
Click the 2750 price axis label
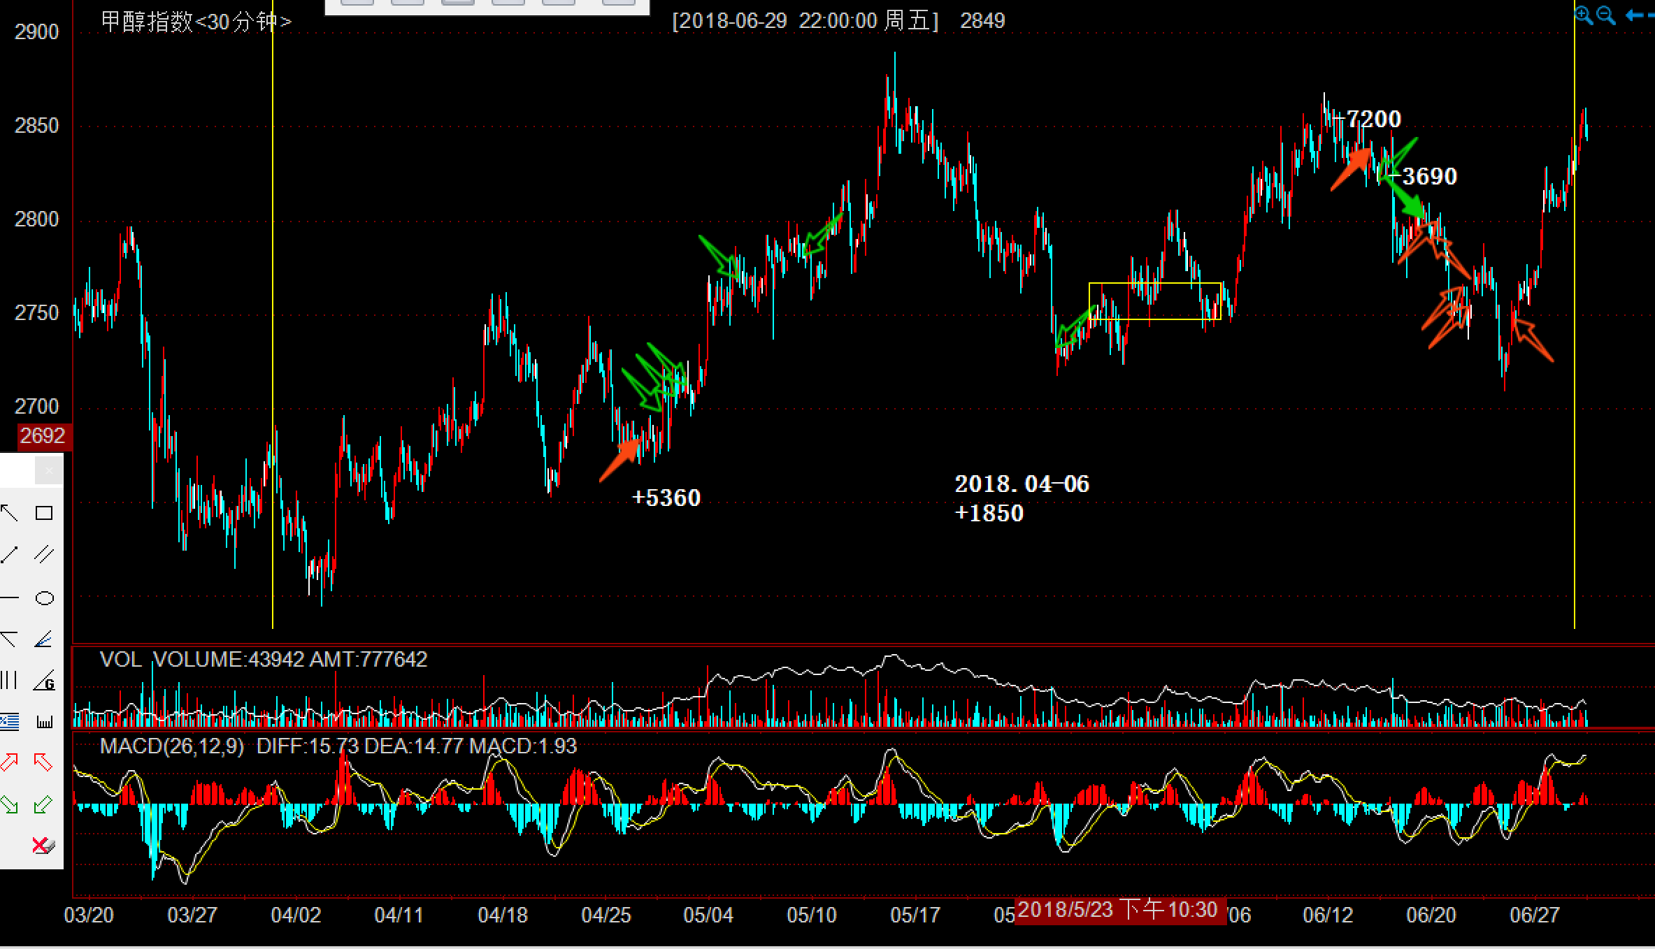[x=37, y=313]
